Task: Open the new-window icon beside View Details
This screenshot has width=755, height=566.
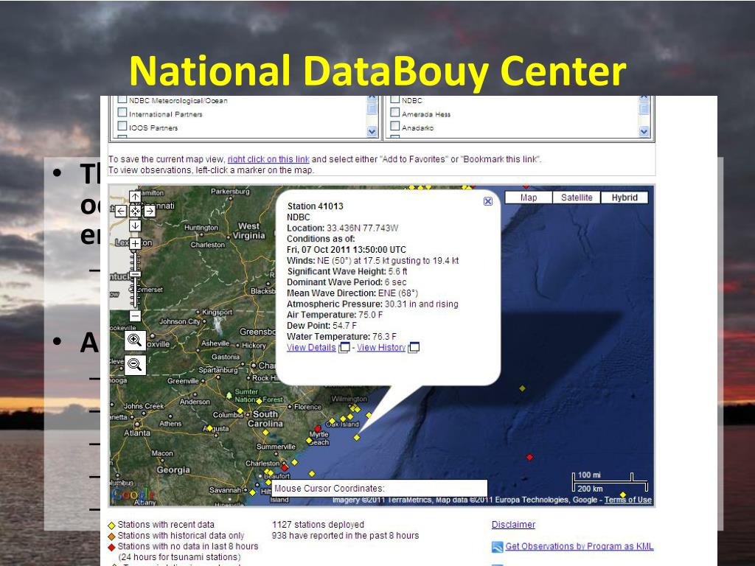Action: [344, 348]
